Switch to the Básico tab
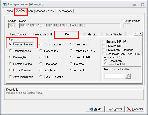148x115 pixels. point(9,11)
